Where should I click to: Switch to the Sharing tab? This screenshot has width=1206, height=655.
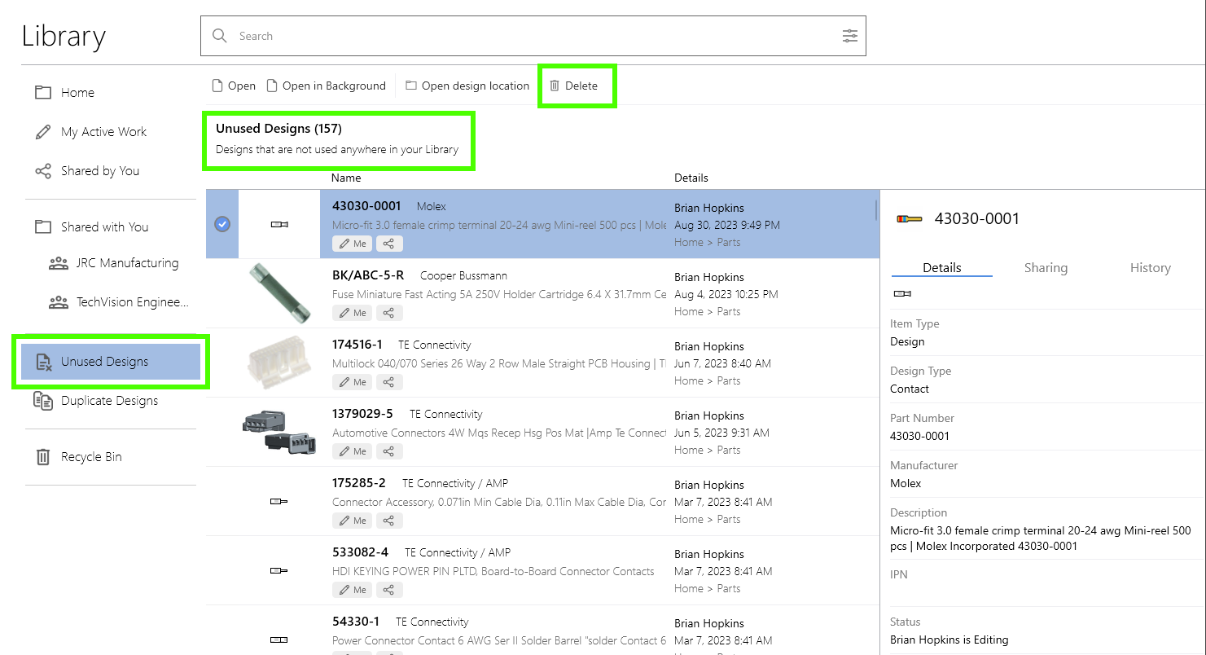point(1046,267)
